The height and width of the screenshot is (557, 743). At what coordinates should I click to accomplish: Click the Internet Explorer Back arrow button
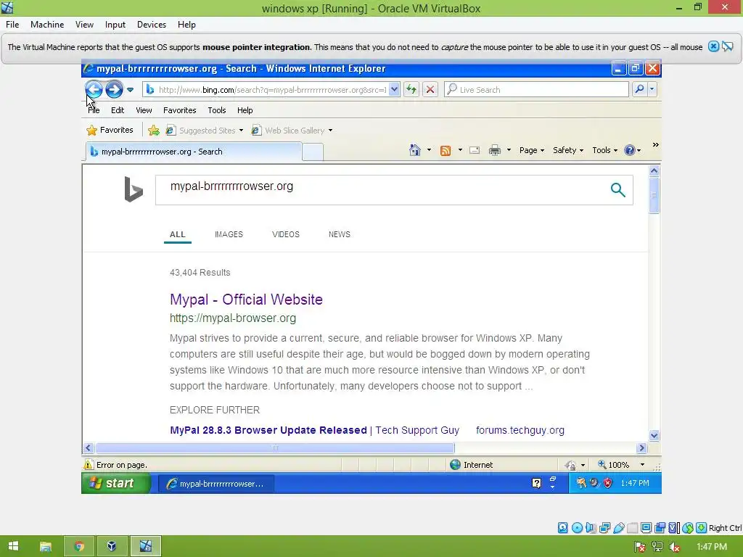click(94, 89)
